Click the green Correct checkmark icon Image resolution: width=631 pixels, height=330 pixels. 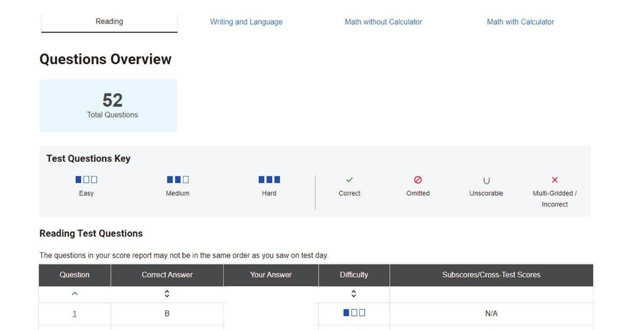[x=349, y=180]
